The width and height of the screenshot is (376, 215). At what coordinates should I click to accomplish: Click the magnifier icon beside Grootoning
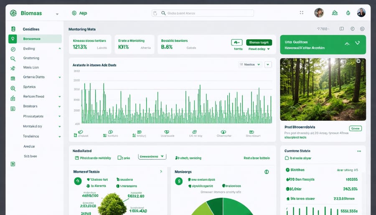(x=13, y=59)
